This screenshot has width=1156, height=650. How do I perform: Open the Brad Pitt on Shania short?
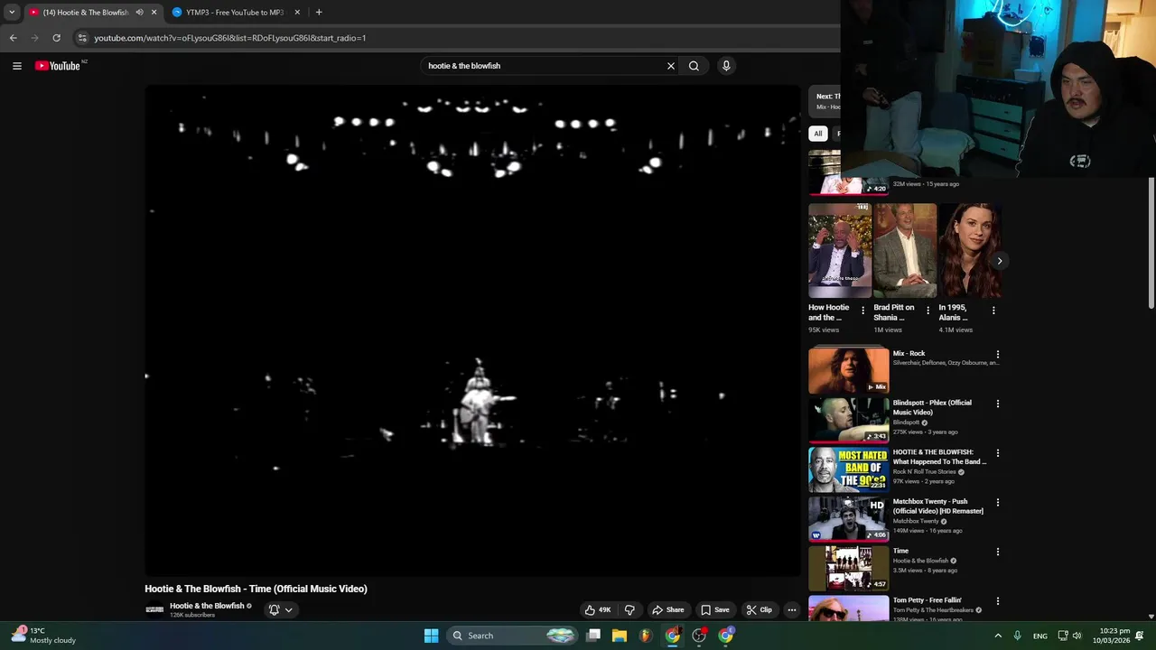(905, 250)
